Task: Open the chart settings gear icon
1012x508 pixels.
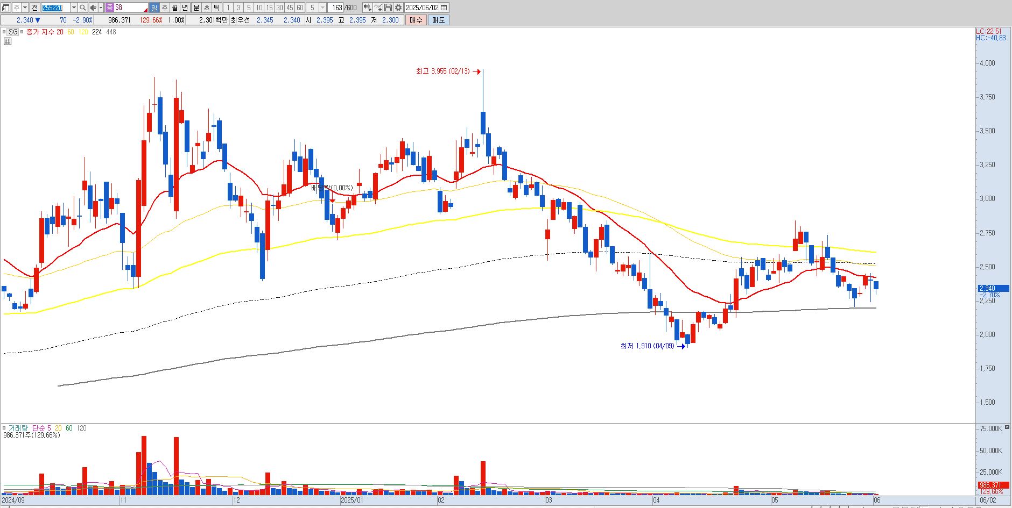Action: click(x=398, y=8)
